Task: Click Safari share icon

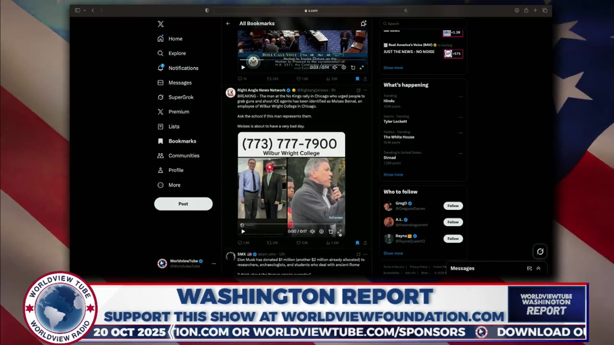Action: [x=526, y=11]
